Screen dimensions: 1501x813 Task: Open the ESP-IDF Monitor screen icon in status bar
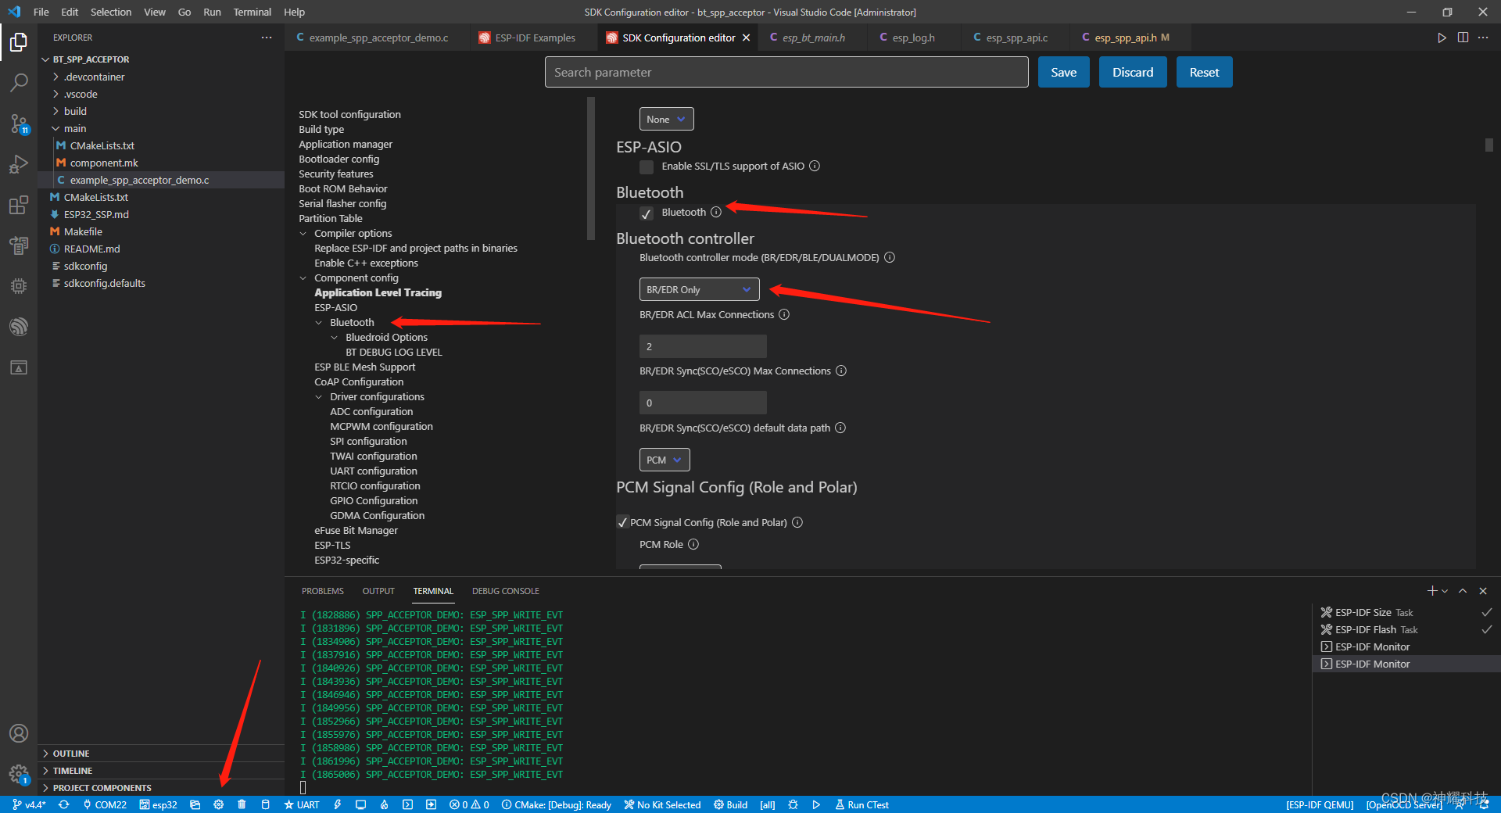click(361, 804)
